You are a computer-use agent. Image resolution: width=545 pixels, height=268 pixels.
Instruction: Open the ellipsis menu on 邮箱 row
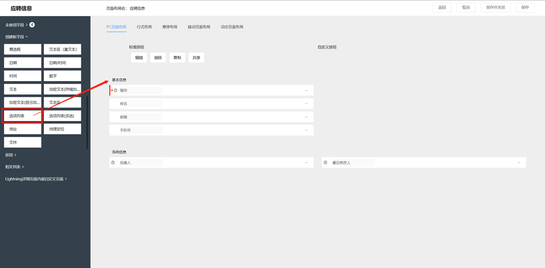coord(306,117)
